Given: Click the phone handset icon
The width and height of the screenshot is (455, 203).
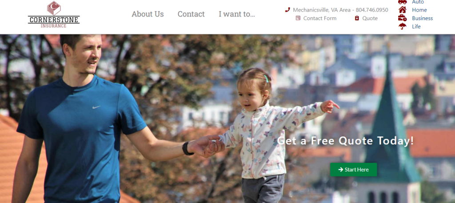Looking at the screenshot, I should click(x=287, y=10).
